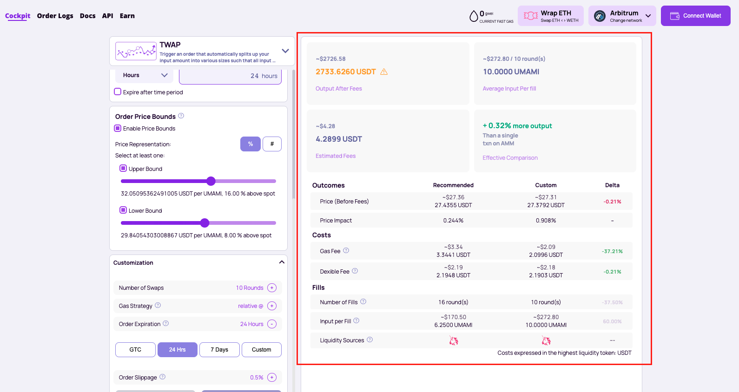
Task: Click the plus icon for Gas Strategy
Action: pos(272,306)
